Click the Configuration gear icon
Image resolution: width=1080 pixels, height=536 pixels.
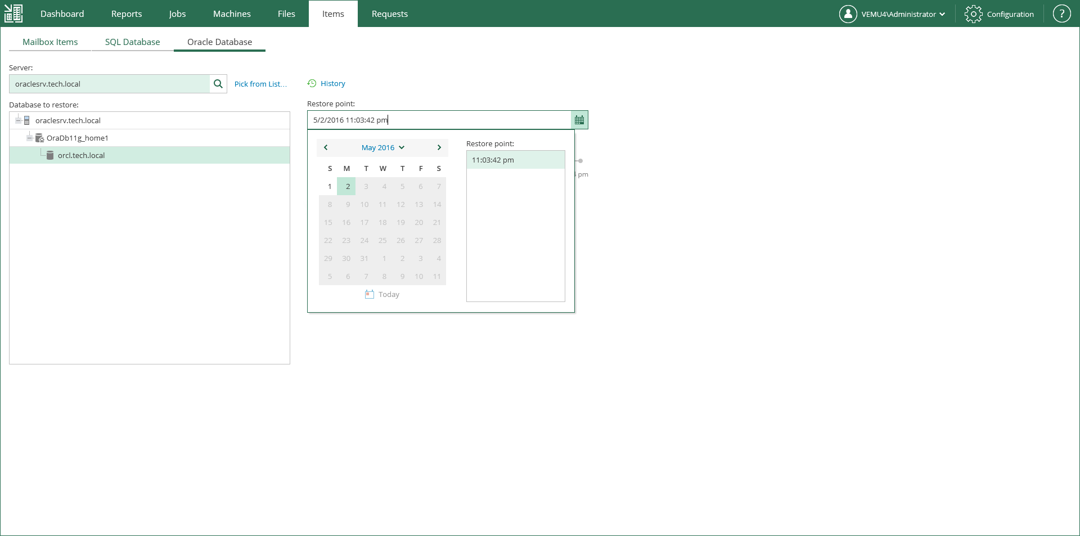coord(974,14)
